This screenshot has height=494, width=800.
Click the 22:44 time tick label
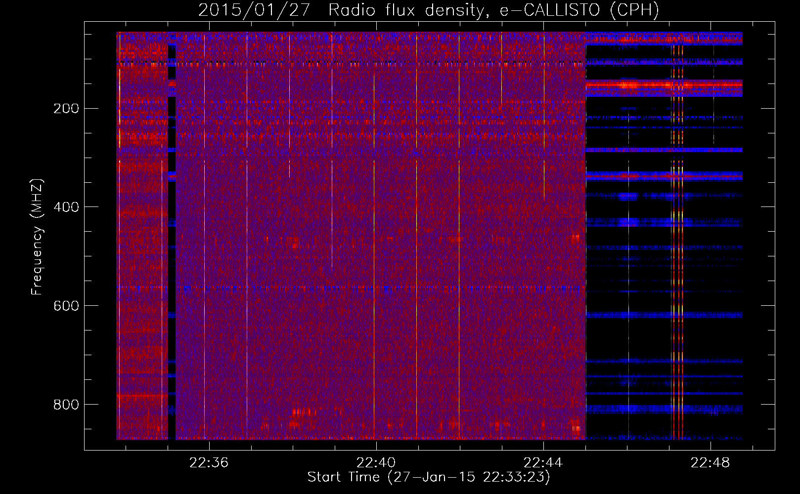click(x=543, y=463)
